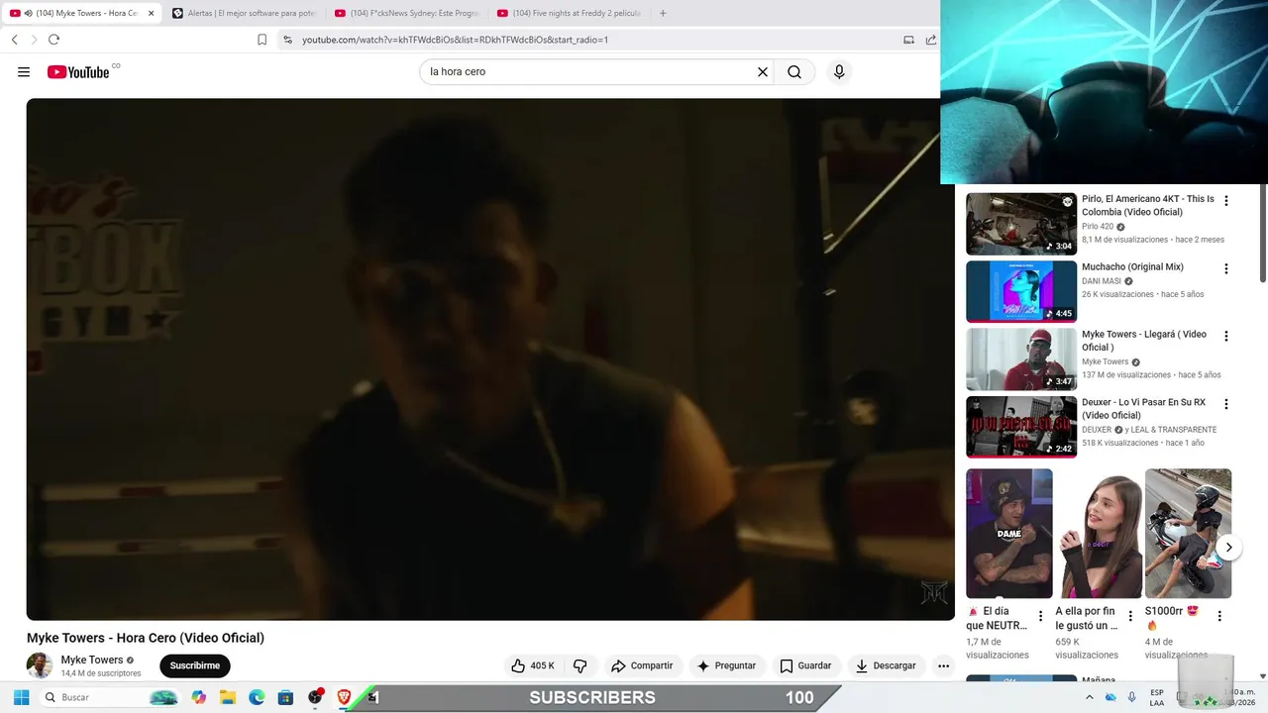Show hidden system tray icons chevron
The image size is (1268, 713).
[1091, 697]
